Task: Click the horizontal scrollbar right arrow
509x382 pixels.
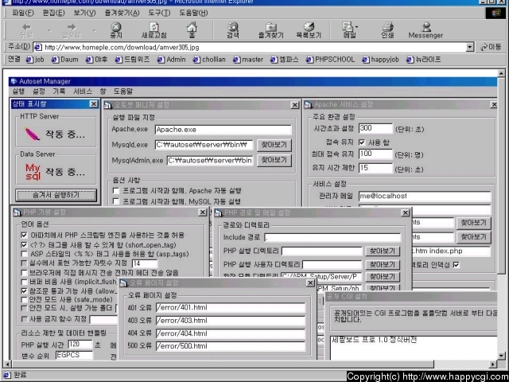Action: (493, 364)
